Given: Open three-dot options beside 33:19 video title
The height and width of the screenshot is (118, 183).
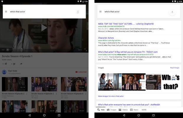Looking at the screenshot, I should tap(27, 94).
